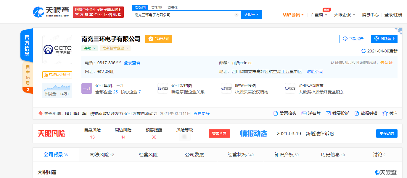Click the 风险监控 button
The width and height of the screenshot is (407, 178).
(384, 39)
